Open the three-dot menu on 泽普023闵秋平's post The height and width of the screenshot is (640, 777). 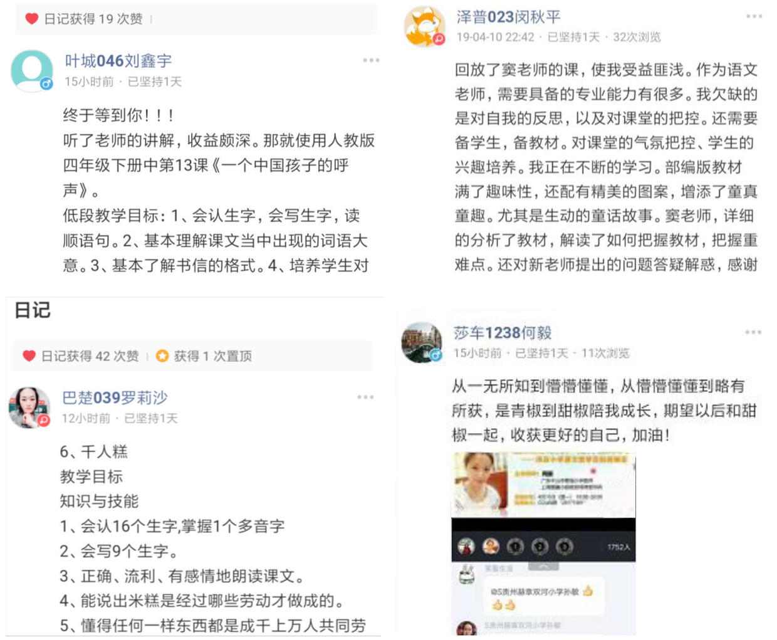click(x=754, y=16)
